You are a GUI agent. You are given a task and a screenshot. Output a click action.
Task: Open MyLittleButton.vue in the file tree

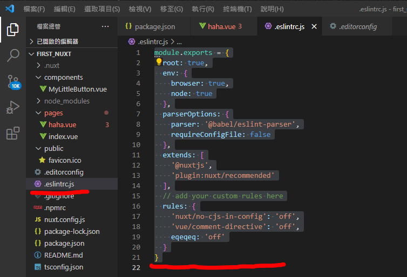(x=77, y=89)
